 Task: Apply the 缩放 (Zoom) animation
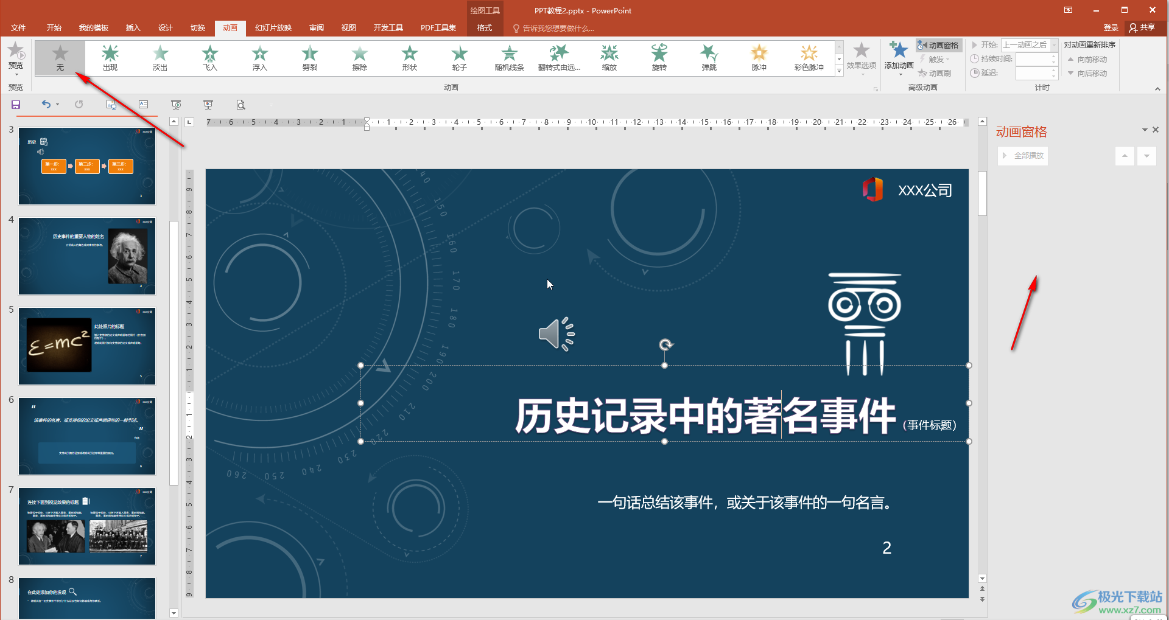coord(609,58)
